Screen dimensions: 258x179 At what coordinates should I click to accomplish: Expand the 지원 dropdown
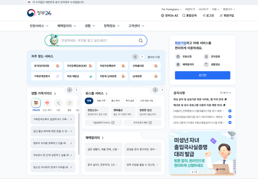point(215,9)
